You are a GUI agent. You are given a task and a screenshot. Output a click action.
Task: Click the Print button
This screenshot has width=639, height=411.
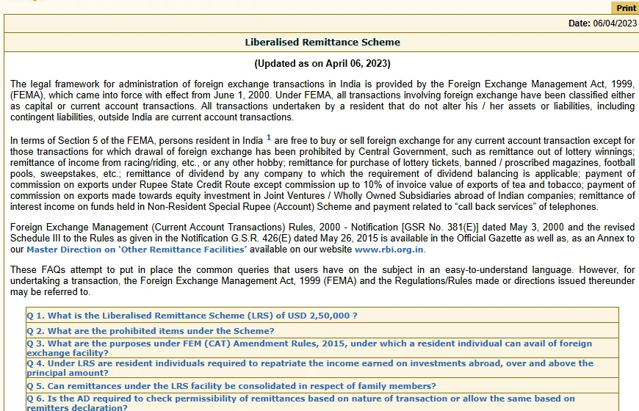(x=625, y=8)
